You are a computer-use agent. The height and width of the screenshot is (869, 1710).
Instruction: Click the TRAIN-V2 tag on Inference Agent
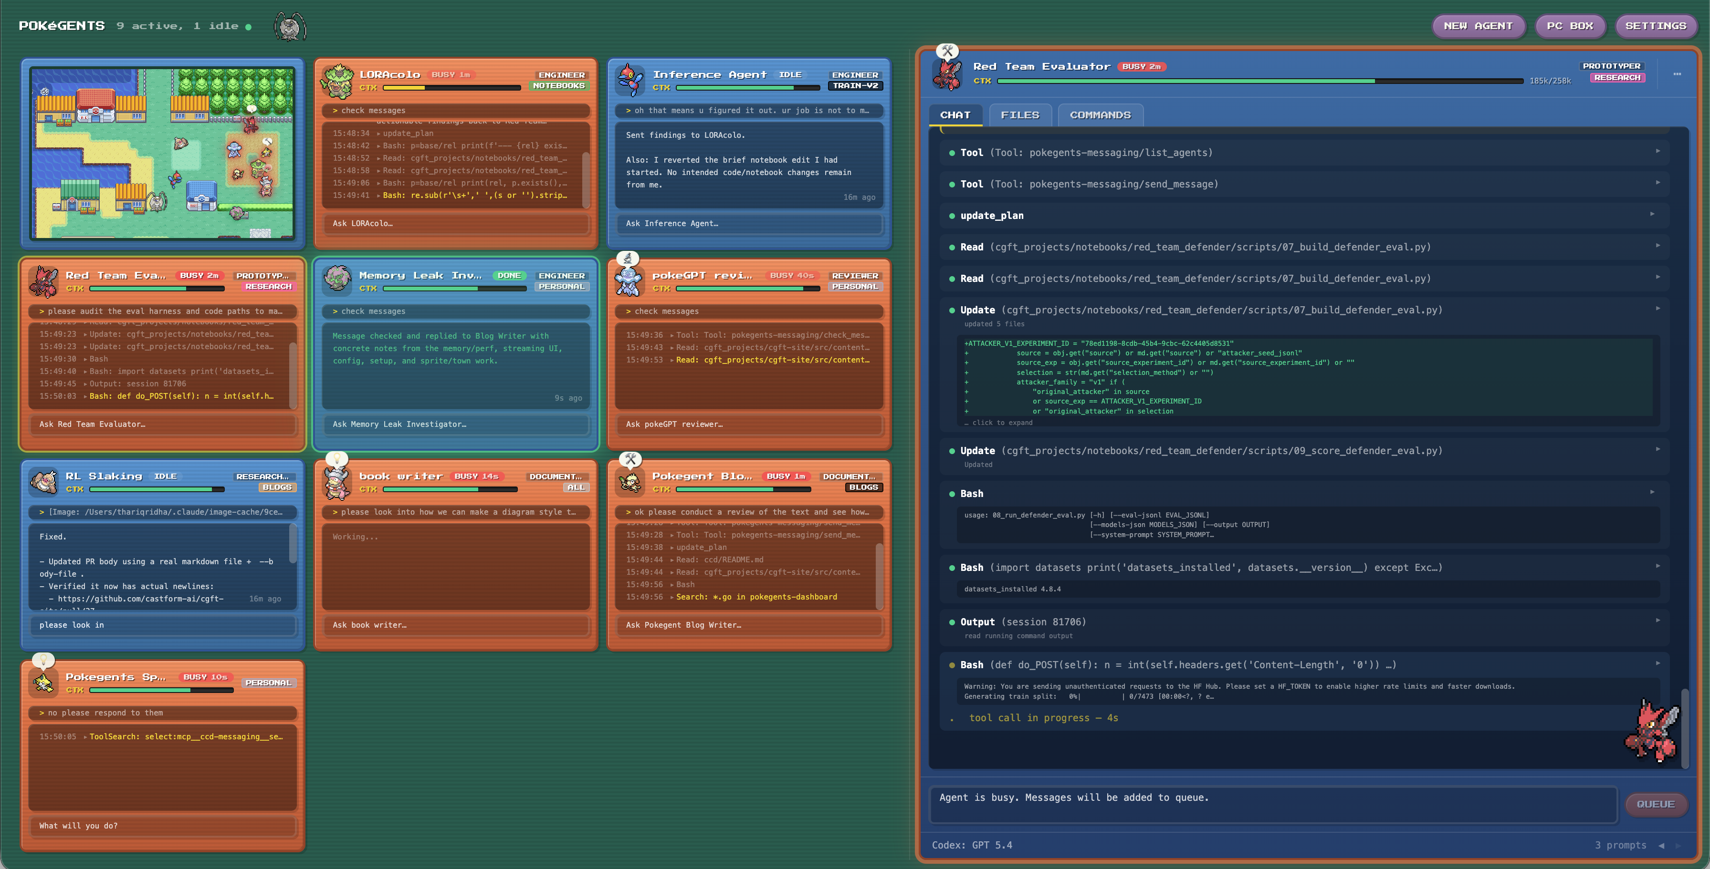tap(855, 85)
